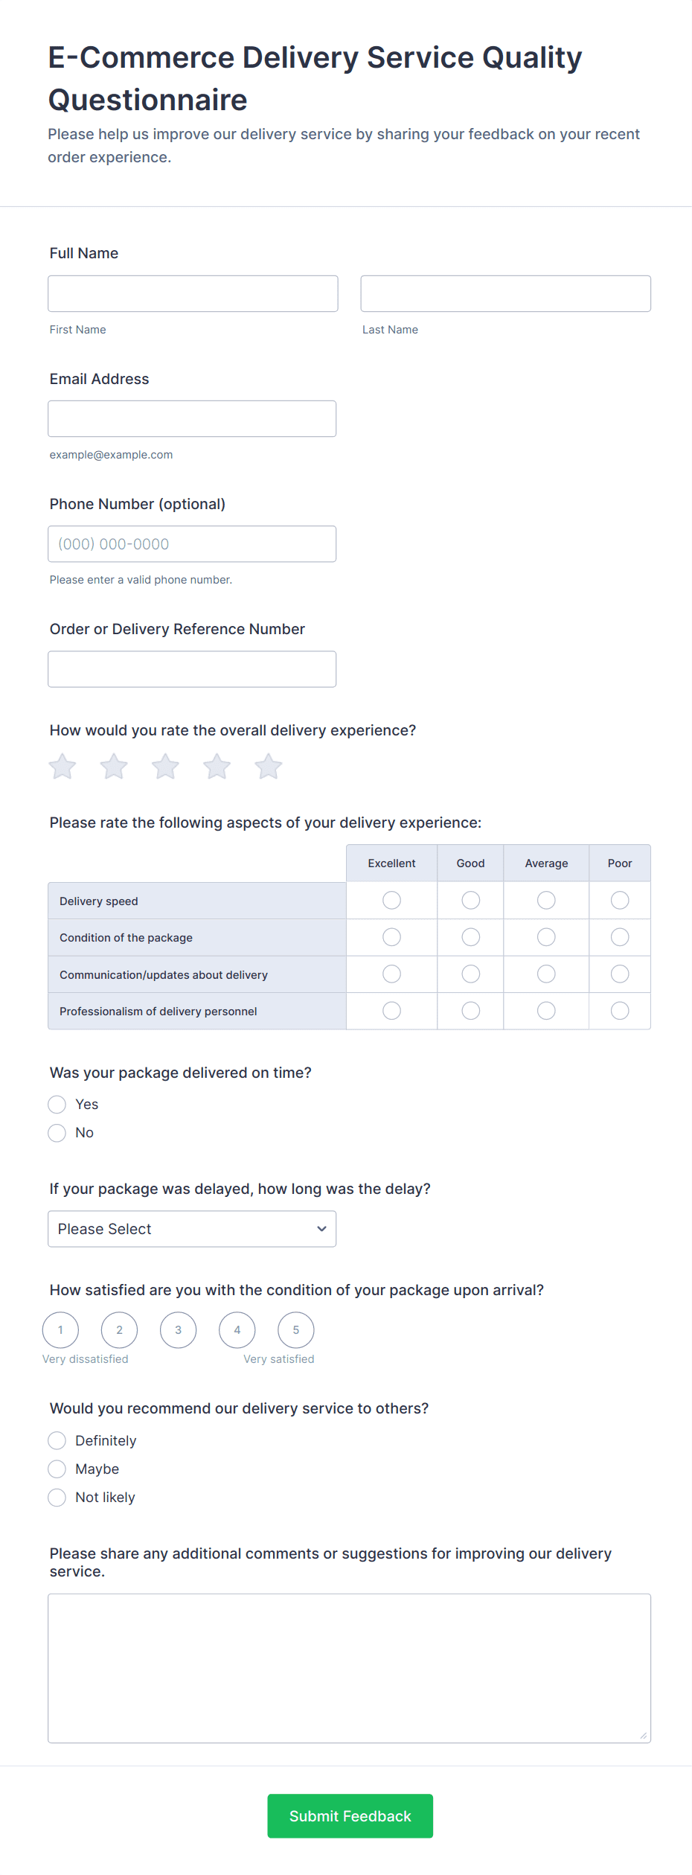692x1875 pixels.
Task: Submit Feedback button
Action: coord(350,1816)
